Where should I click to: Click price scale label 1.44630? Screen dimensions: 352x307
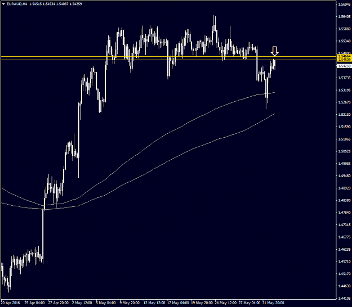(344, 286)
